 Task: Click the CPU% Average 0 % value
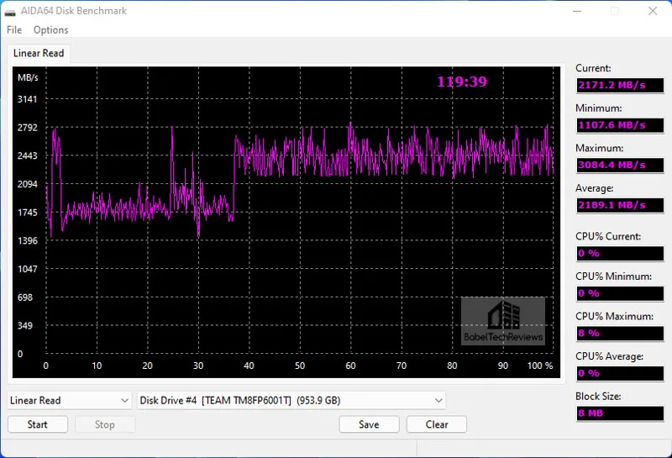pyautogui.click(x=620, y=373)
